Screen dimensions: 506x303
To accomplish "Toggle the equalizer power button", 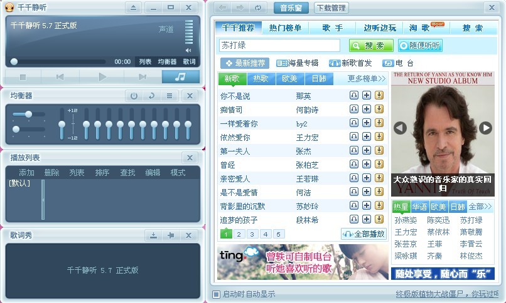I will [133, 96].
